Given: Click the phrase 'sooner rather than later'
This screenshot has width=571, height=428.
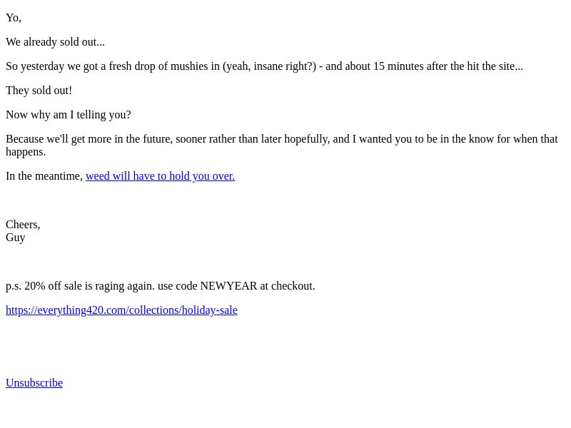Looking at the screenshot, I should pyautogui.click(x=228, y=139).
